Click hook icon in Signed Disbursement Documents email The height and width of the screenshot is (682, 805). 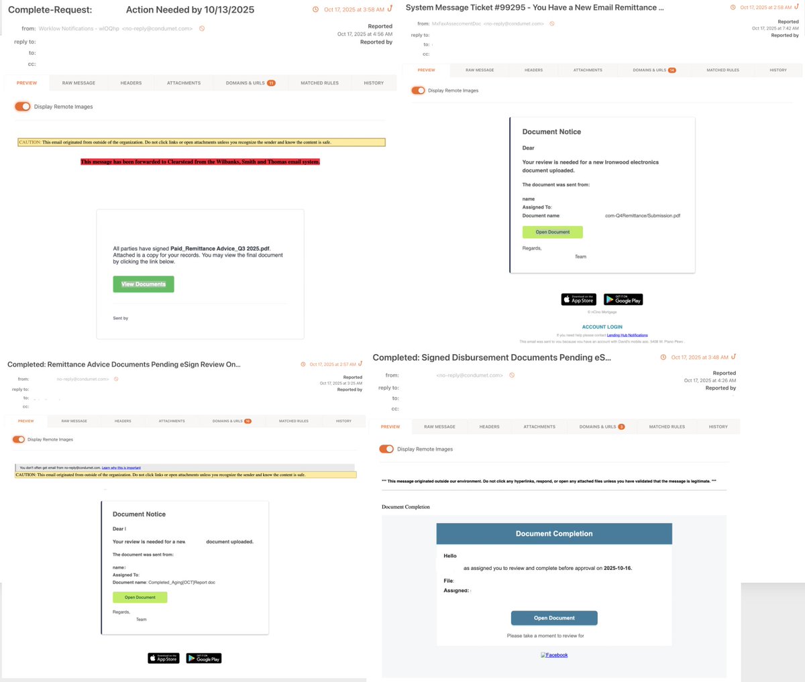click(733, 357)
